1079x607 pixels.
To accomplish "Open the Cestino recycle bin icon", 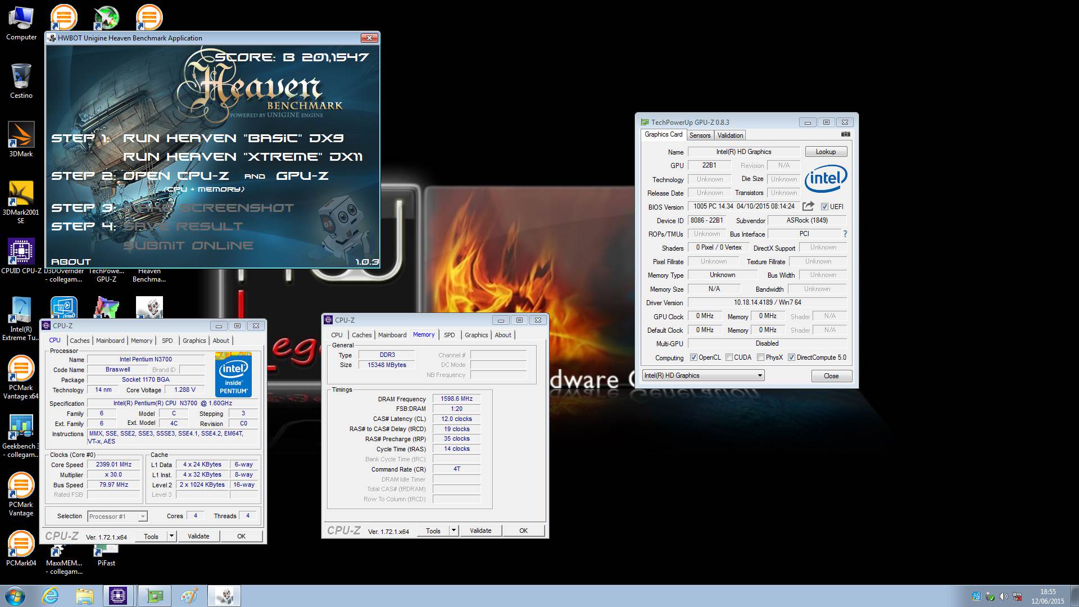I will [x=21, y=81].
